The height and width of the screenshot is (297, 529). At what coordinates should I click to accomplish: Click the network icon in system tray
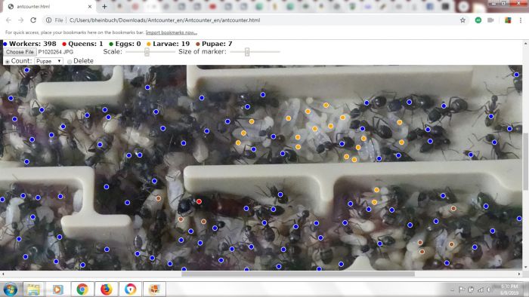pyautogui.click(x=481, y=289)
